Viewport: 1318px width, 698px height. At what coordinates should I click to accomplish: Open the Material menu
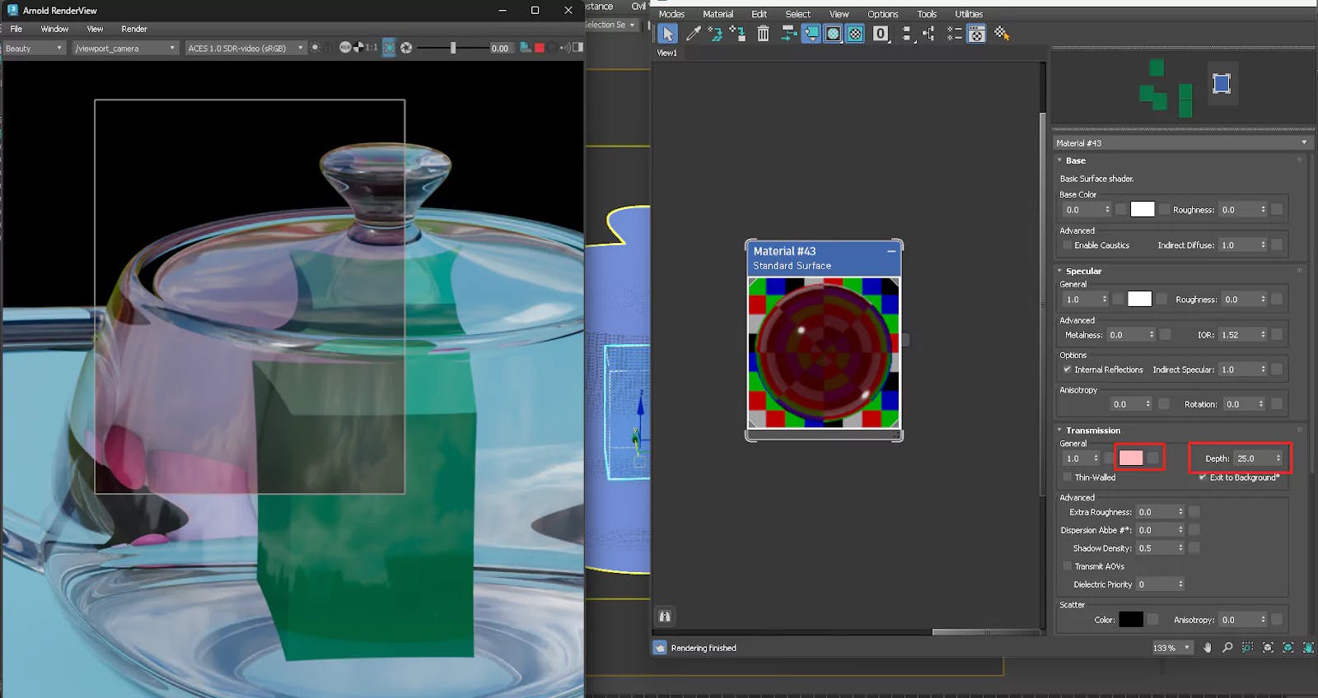click(717, 14)
